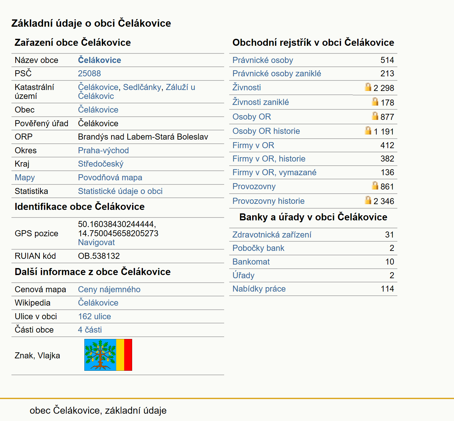Open the Čelákovice flag image
This screenshot has width=454, height=421.
point(108,355)
